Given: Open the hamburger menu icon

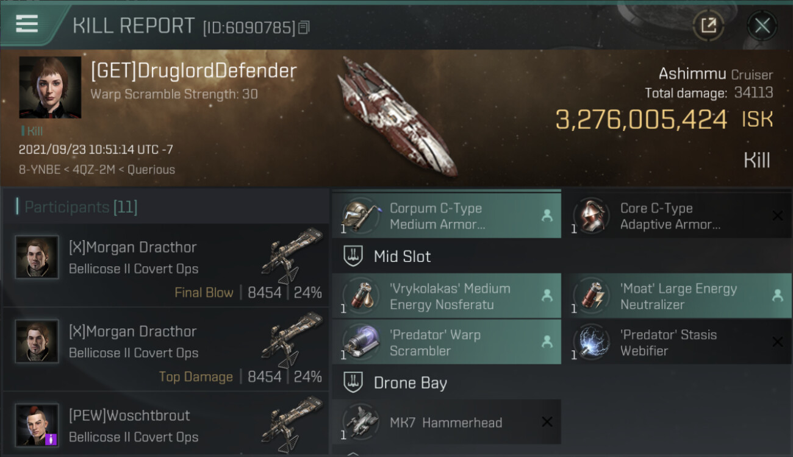Looking at the screenshot, I should tap(27, 24).
